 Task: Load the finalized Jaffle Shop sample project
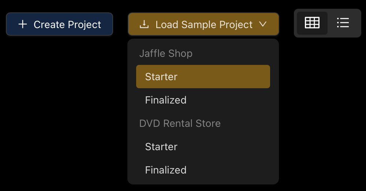click(x=203, y=100)
